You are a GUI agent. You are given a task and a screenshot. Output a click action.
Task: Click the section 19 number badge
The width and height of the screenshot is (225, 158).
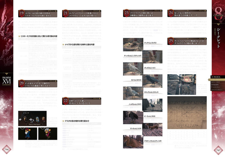[x=21, y=13]
